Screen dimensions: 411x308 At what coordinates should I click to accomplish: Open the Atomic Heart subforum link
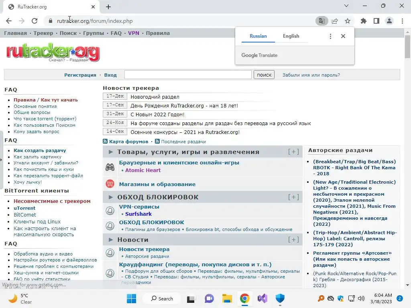coord(143,170)
